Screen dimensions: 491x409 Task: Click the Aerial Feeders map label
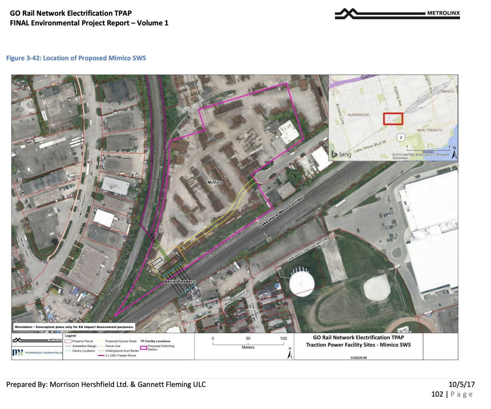[180, 281]
